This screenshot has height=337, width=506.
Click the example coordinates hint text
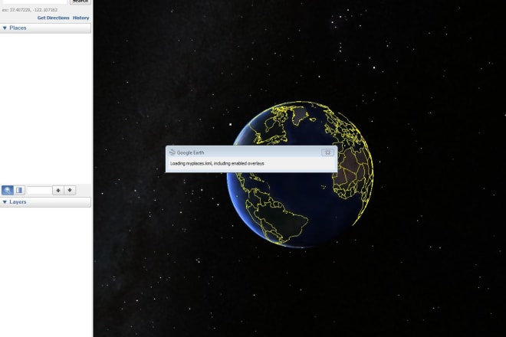[30, 10]
